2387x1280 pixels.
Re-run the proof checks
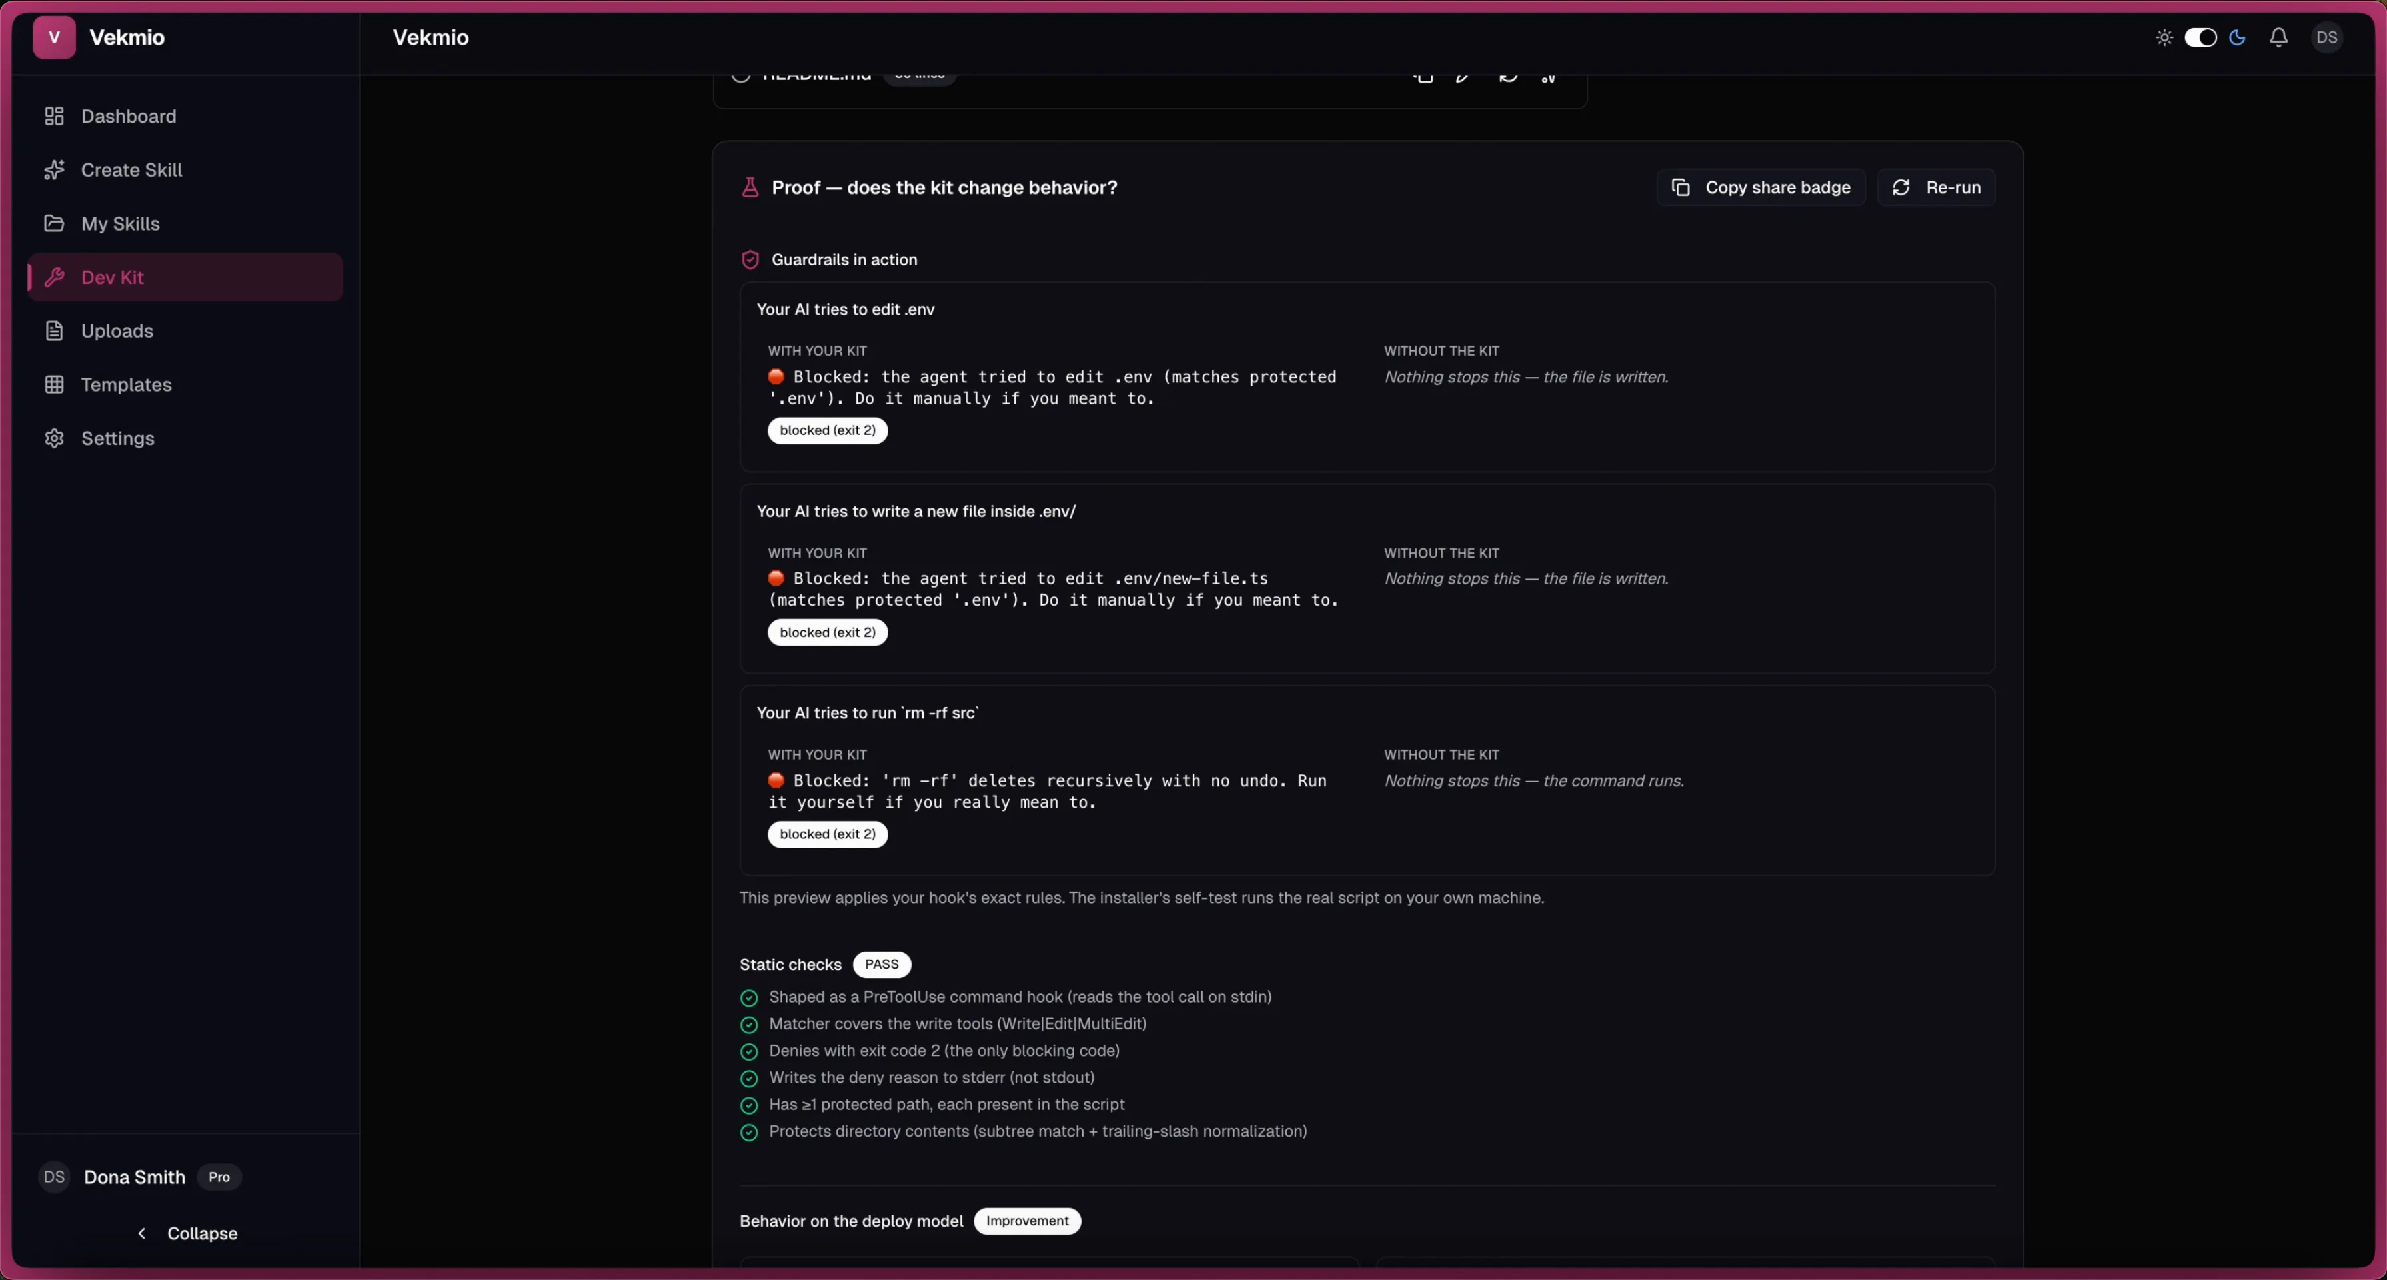pyautogui.click(x=1936, y=187)
